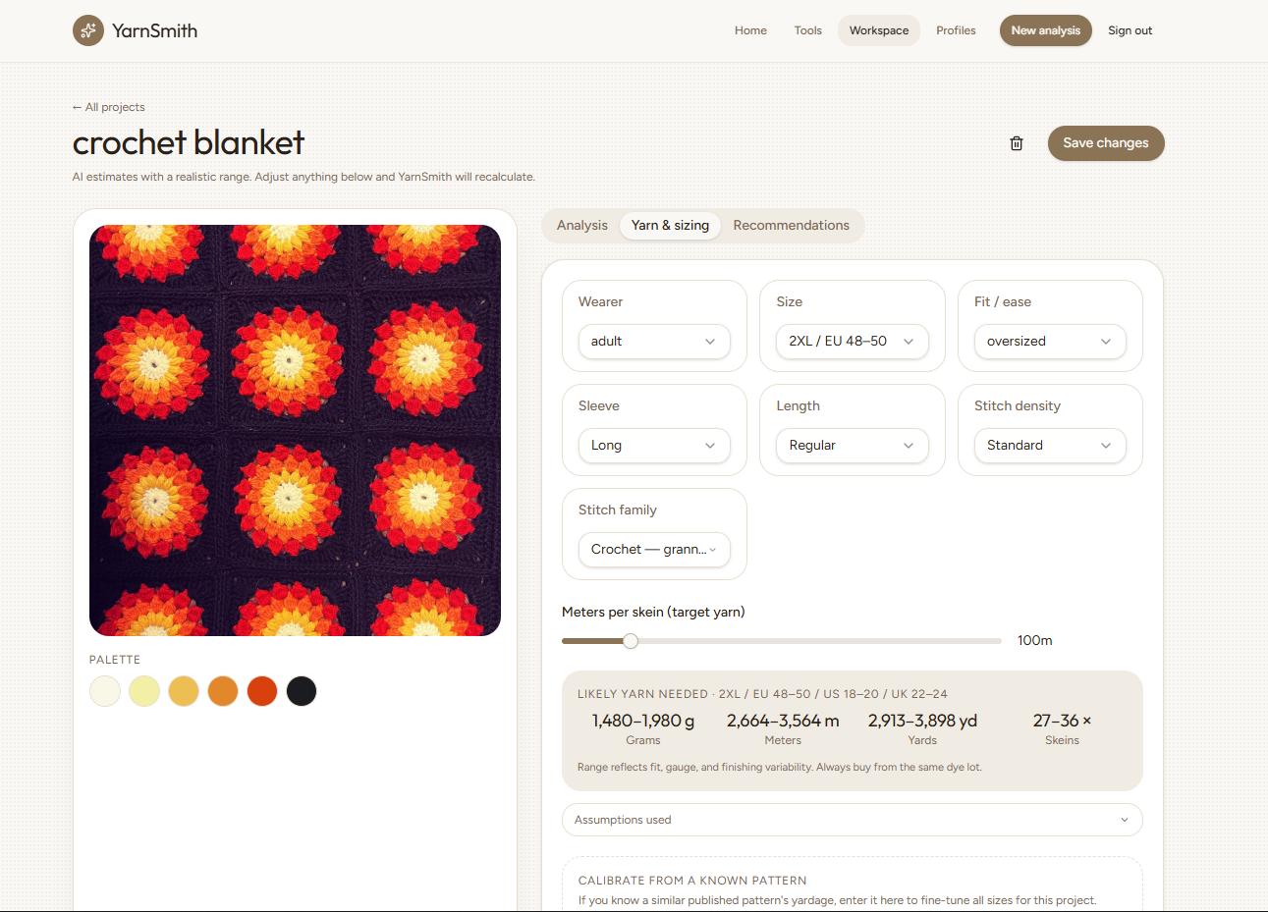Select the orange palette swatch
Screen dimensions: 1268x912
click(x=223, y=691)
